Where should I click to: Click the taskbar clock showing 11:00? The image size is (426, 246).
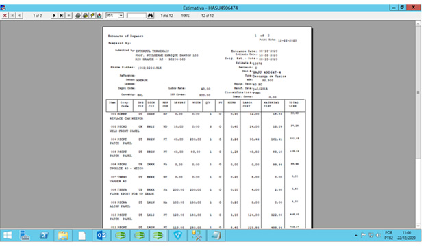[406, 235]
